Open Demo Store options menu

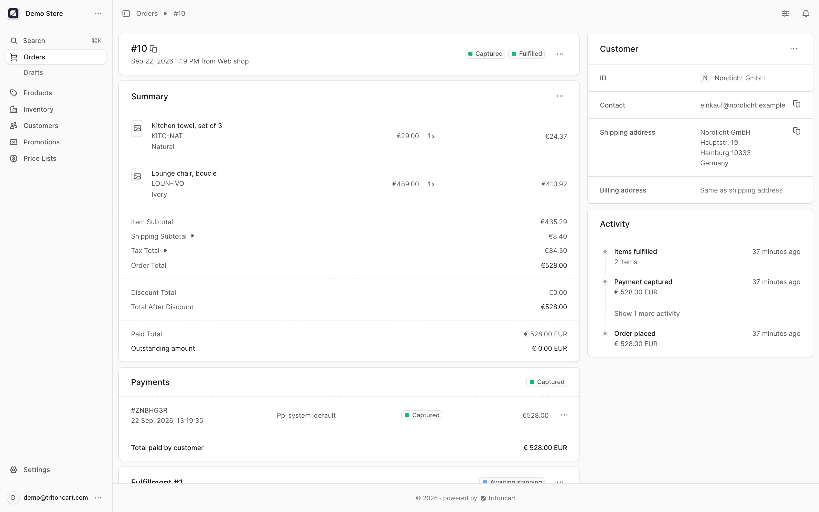click(x=98, y=14)
